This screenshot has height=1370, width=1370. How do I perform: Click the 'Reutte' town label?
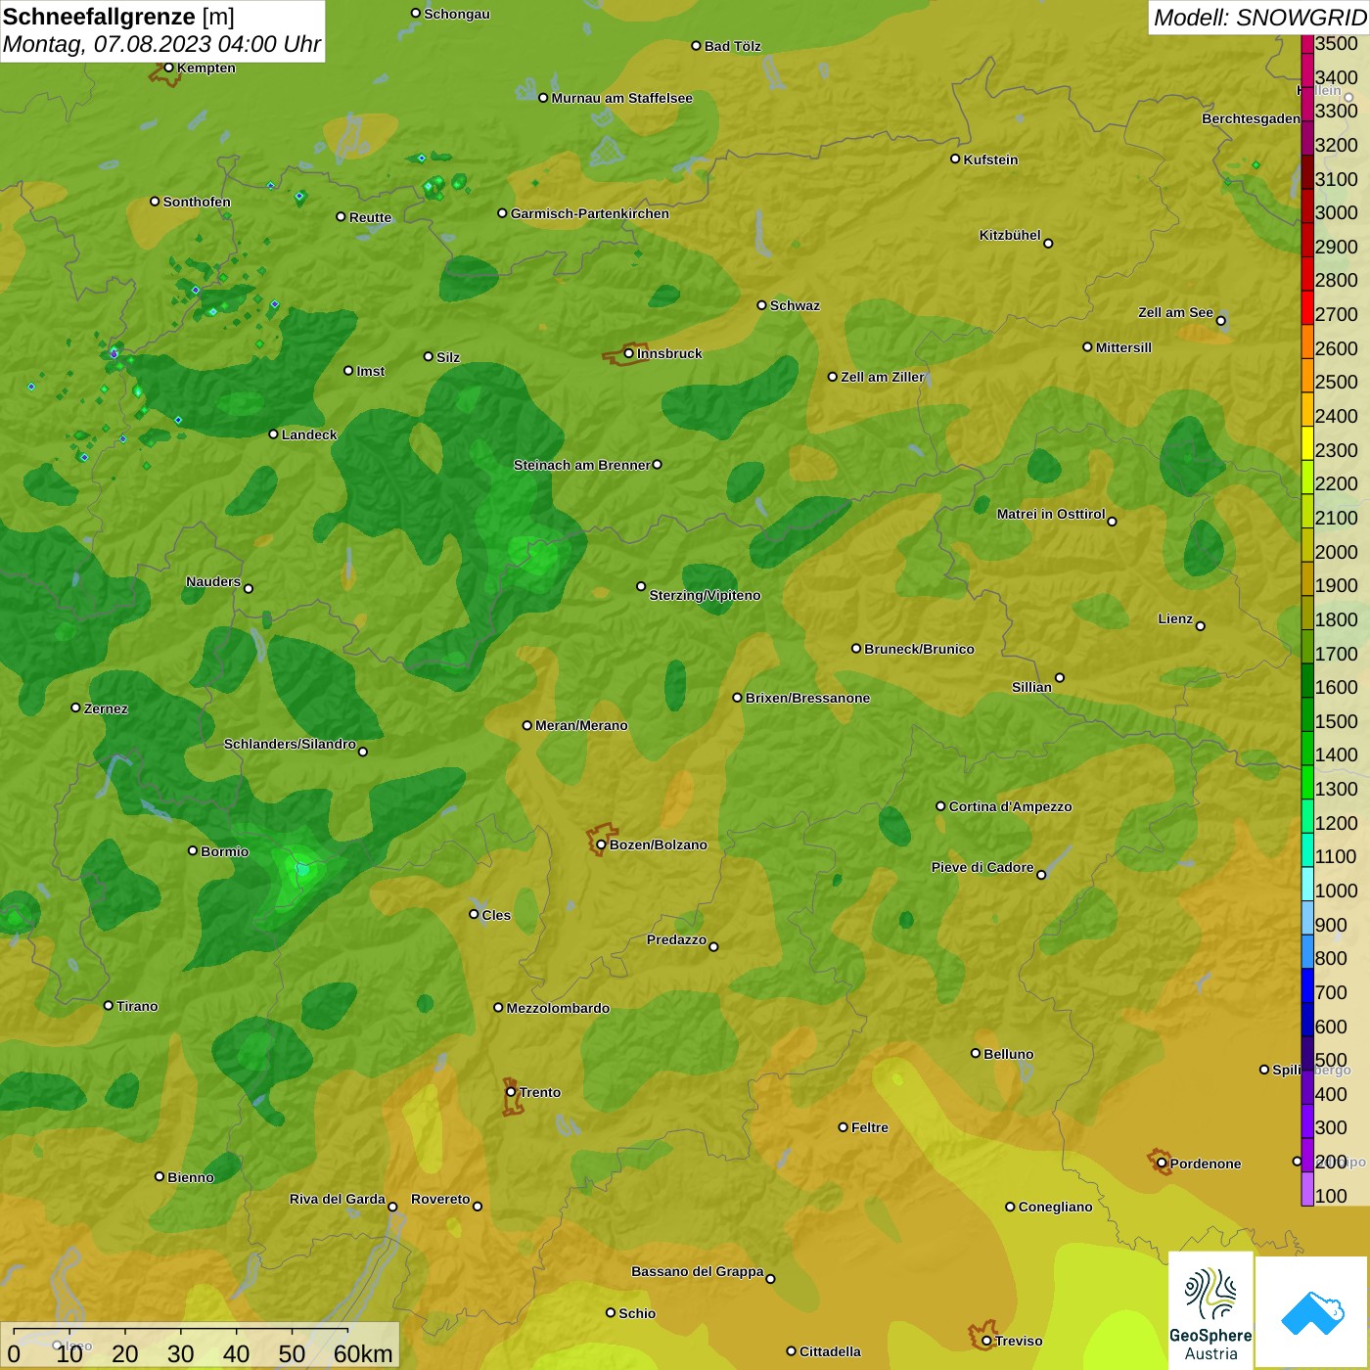[370, 217]
